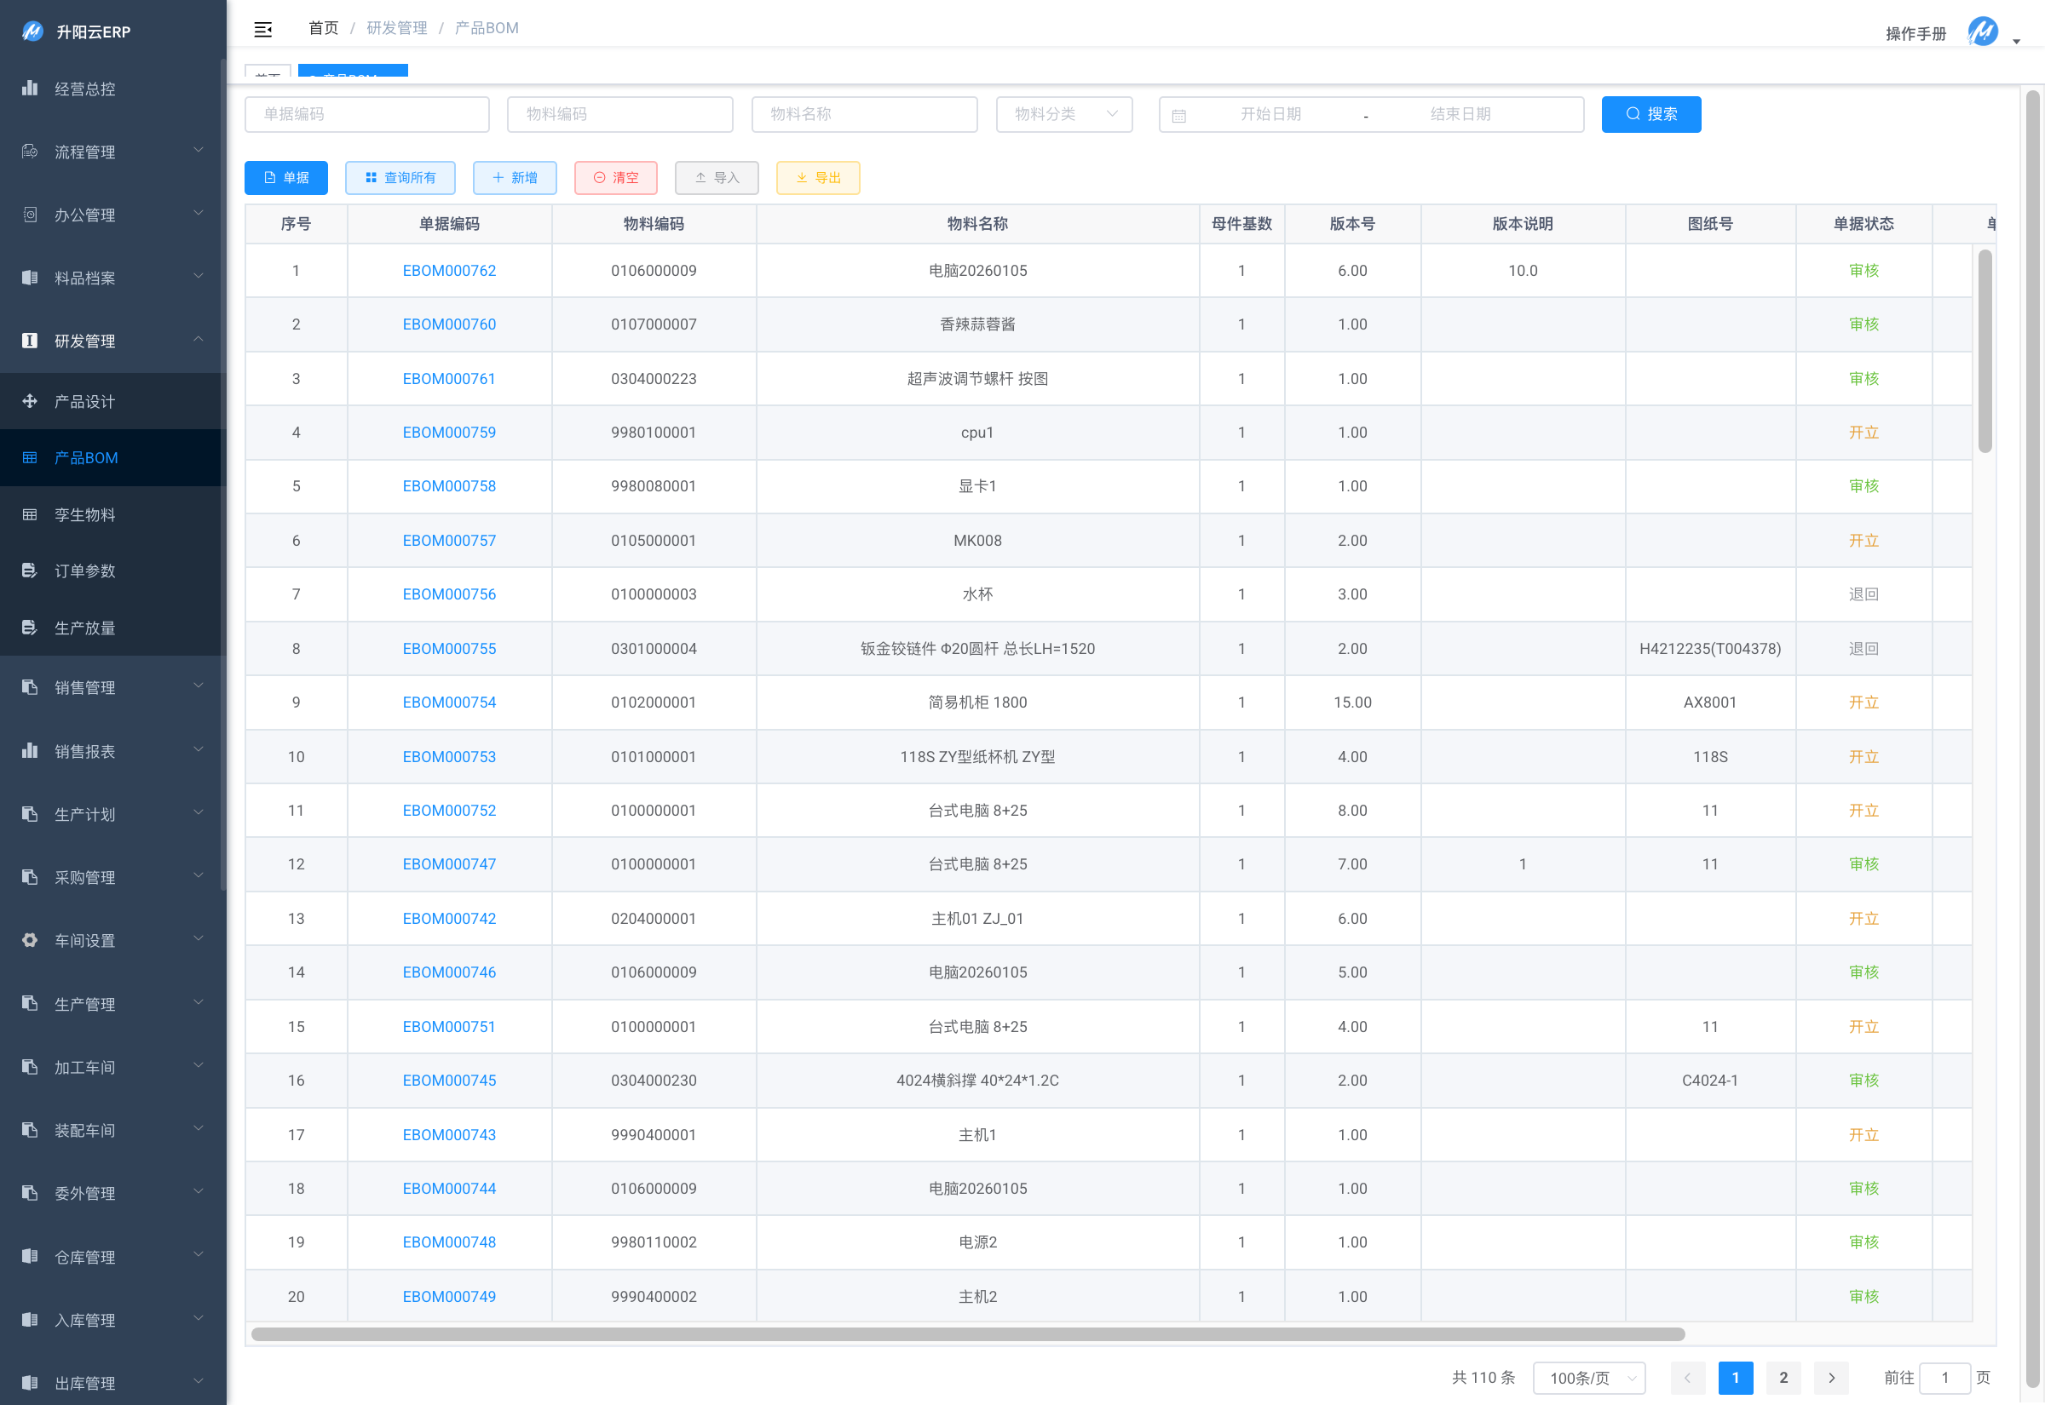Focus the 单据编码 search input
The height and width of the screenshot is (1405, 2045).
[366, 114]
